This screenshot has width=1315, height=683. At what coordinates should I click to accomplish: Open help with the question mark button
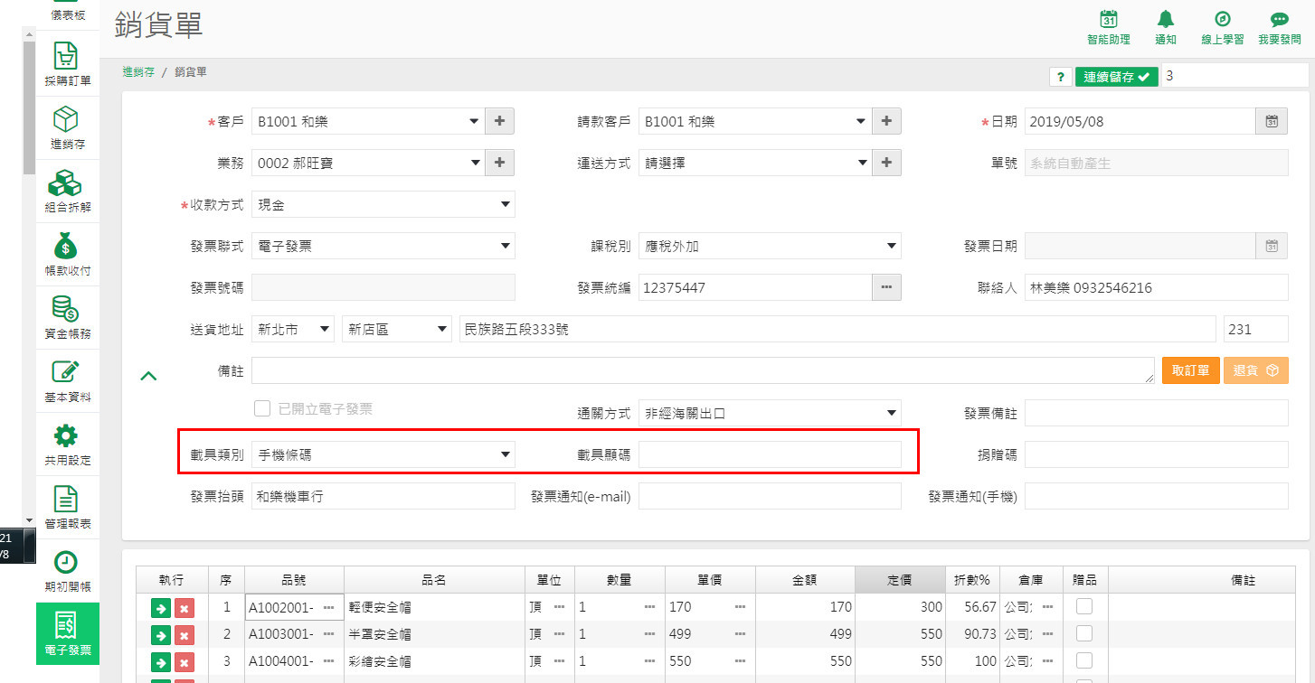(x=1060, y=77)
